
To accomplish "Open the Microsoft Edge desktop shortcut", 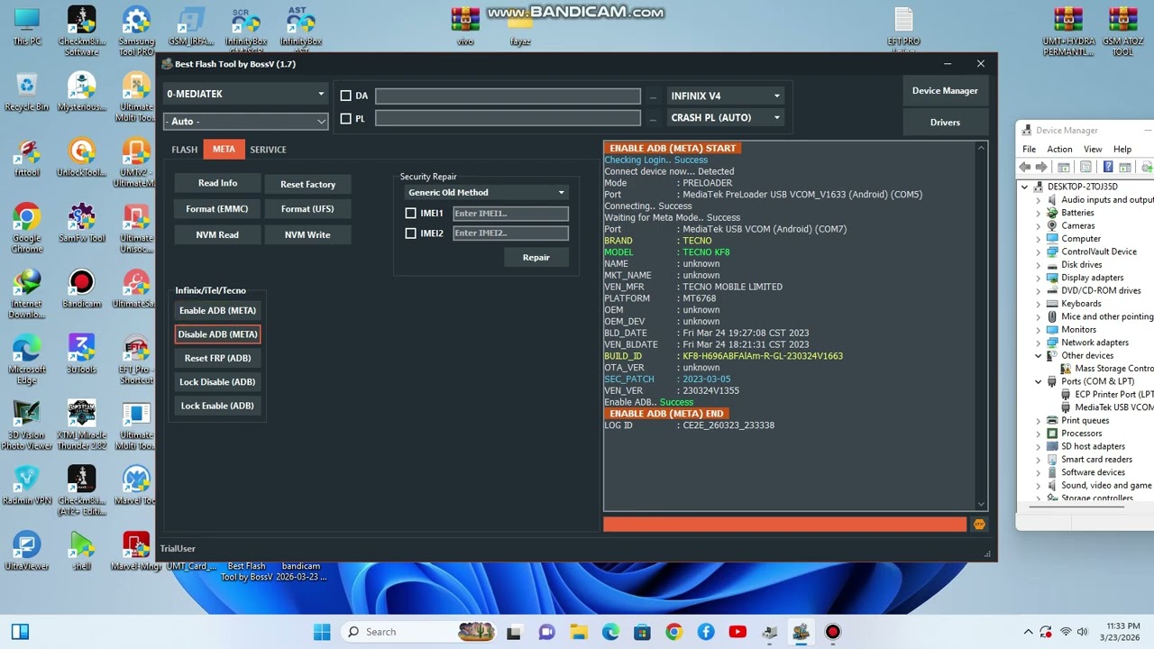I will click(27, 358).
